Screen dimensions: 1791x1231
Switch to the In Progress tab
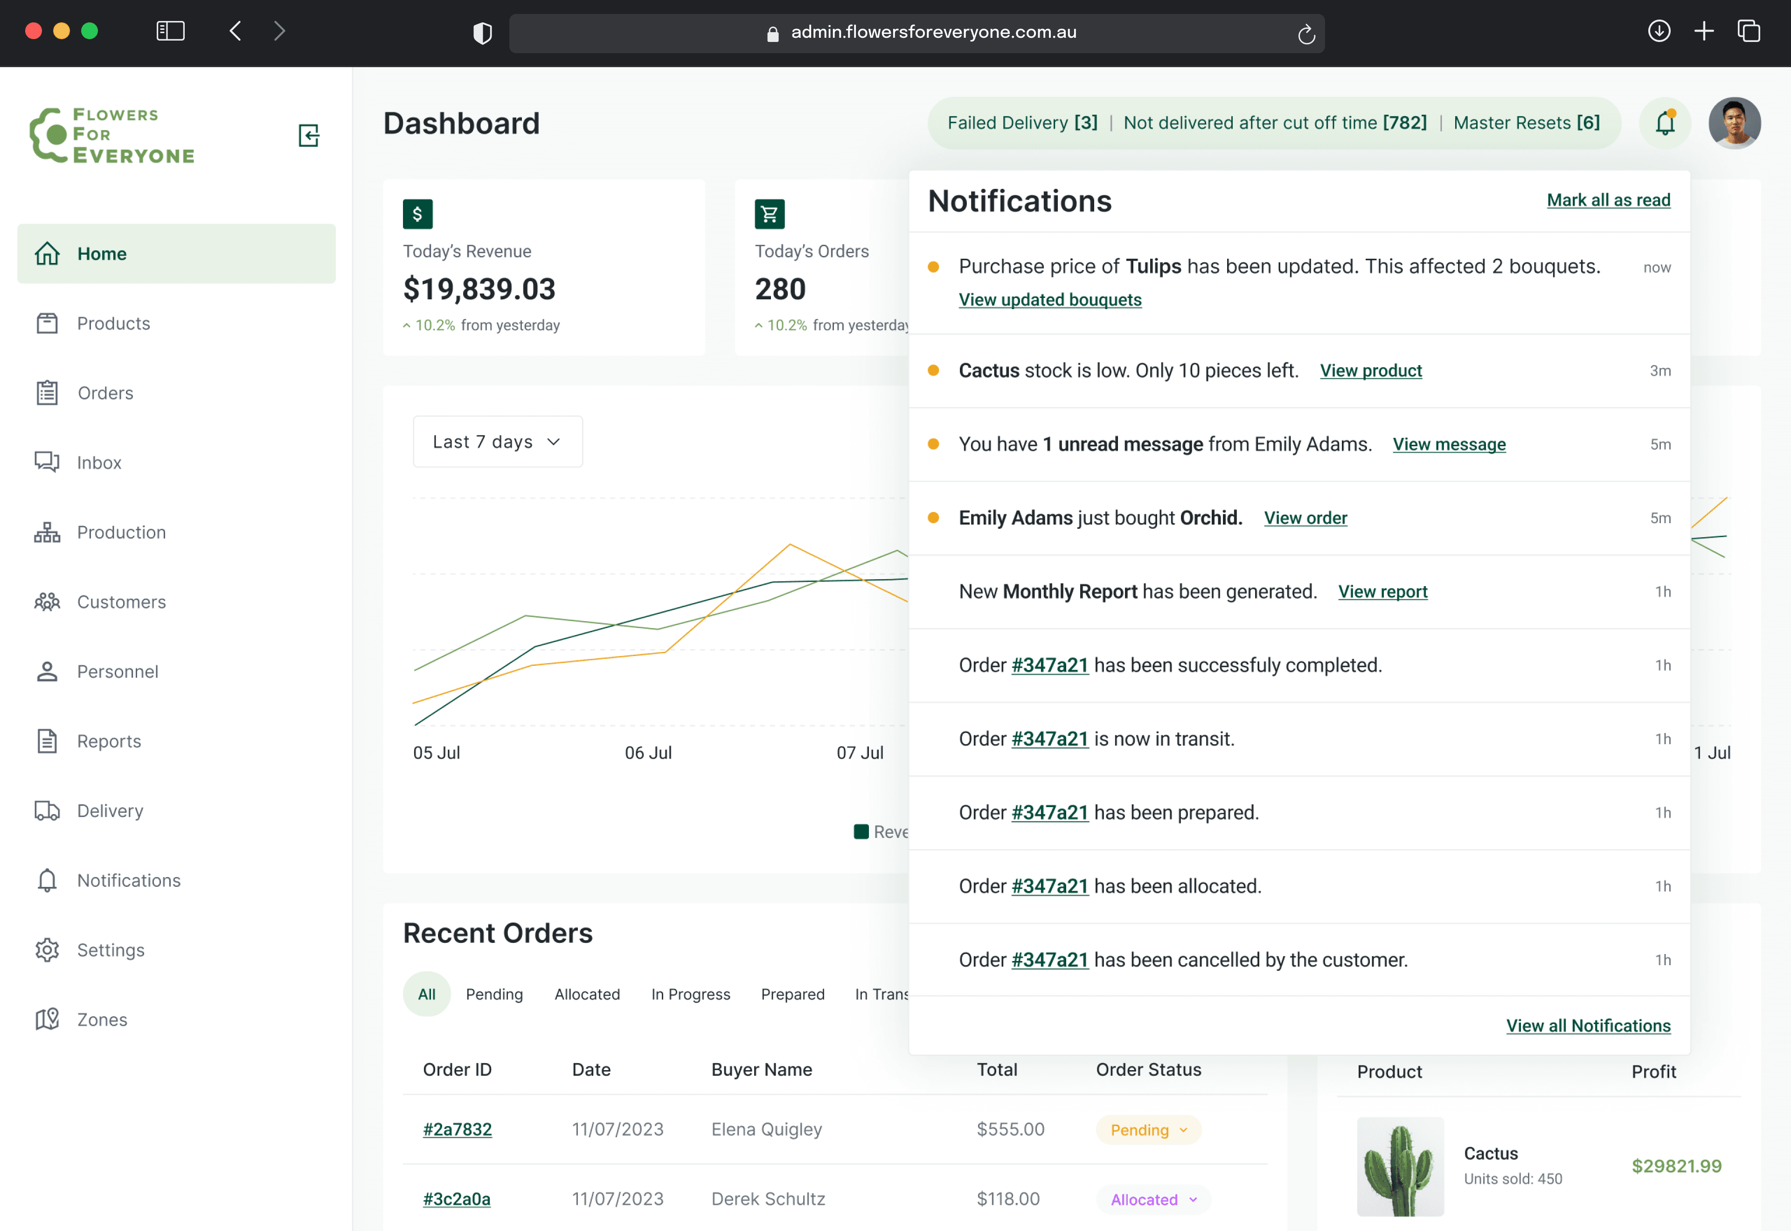coord(690,994)
